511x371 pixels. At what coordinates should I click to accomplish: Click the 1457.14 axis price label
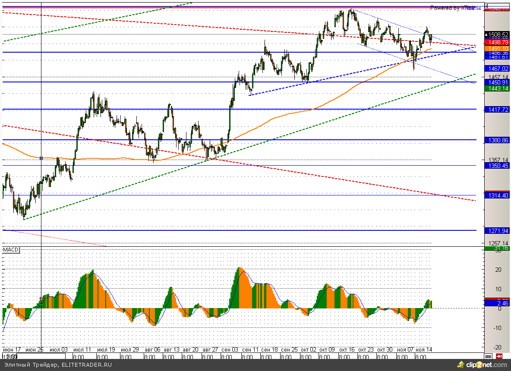(498, 77)
